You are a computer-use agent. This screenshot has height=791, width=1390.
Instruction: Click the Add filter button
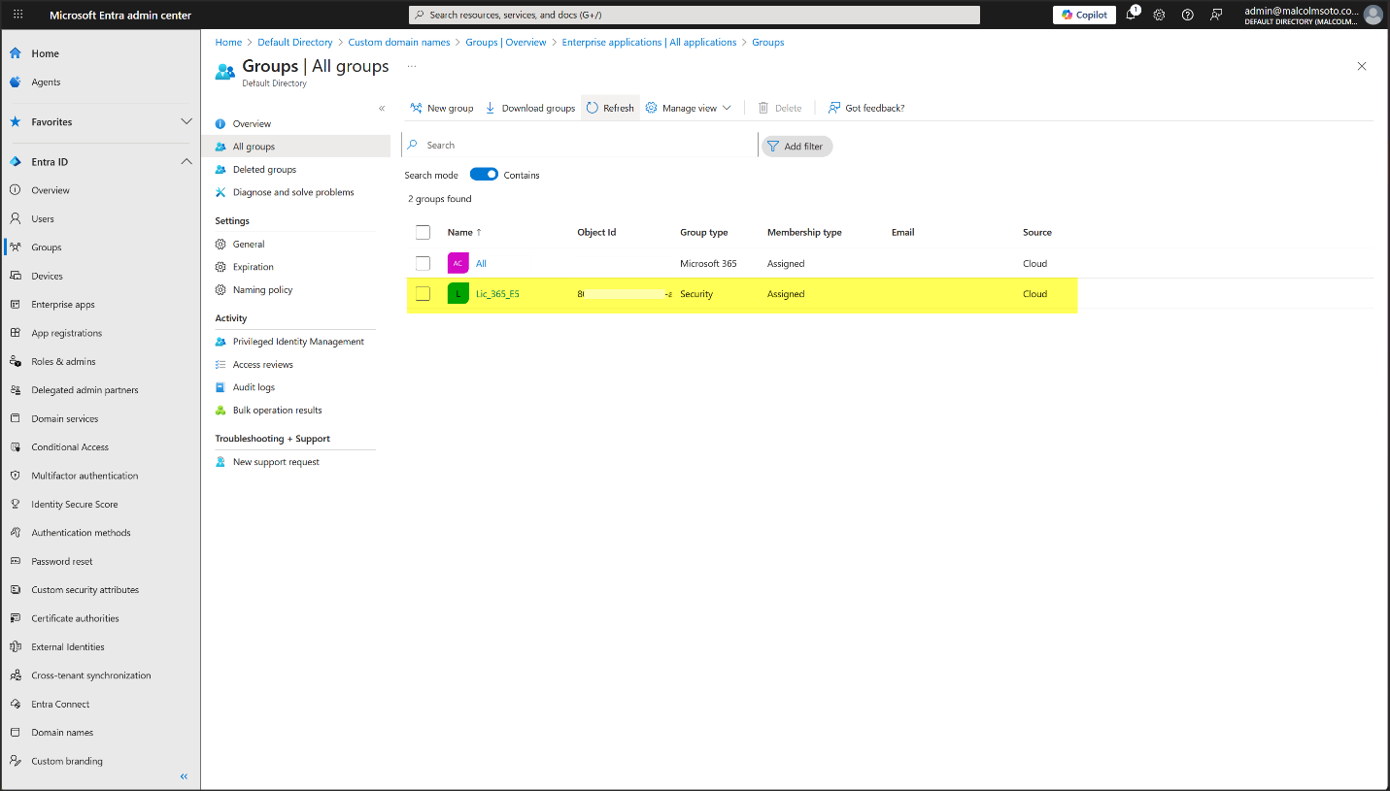point(796,147)
